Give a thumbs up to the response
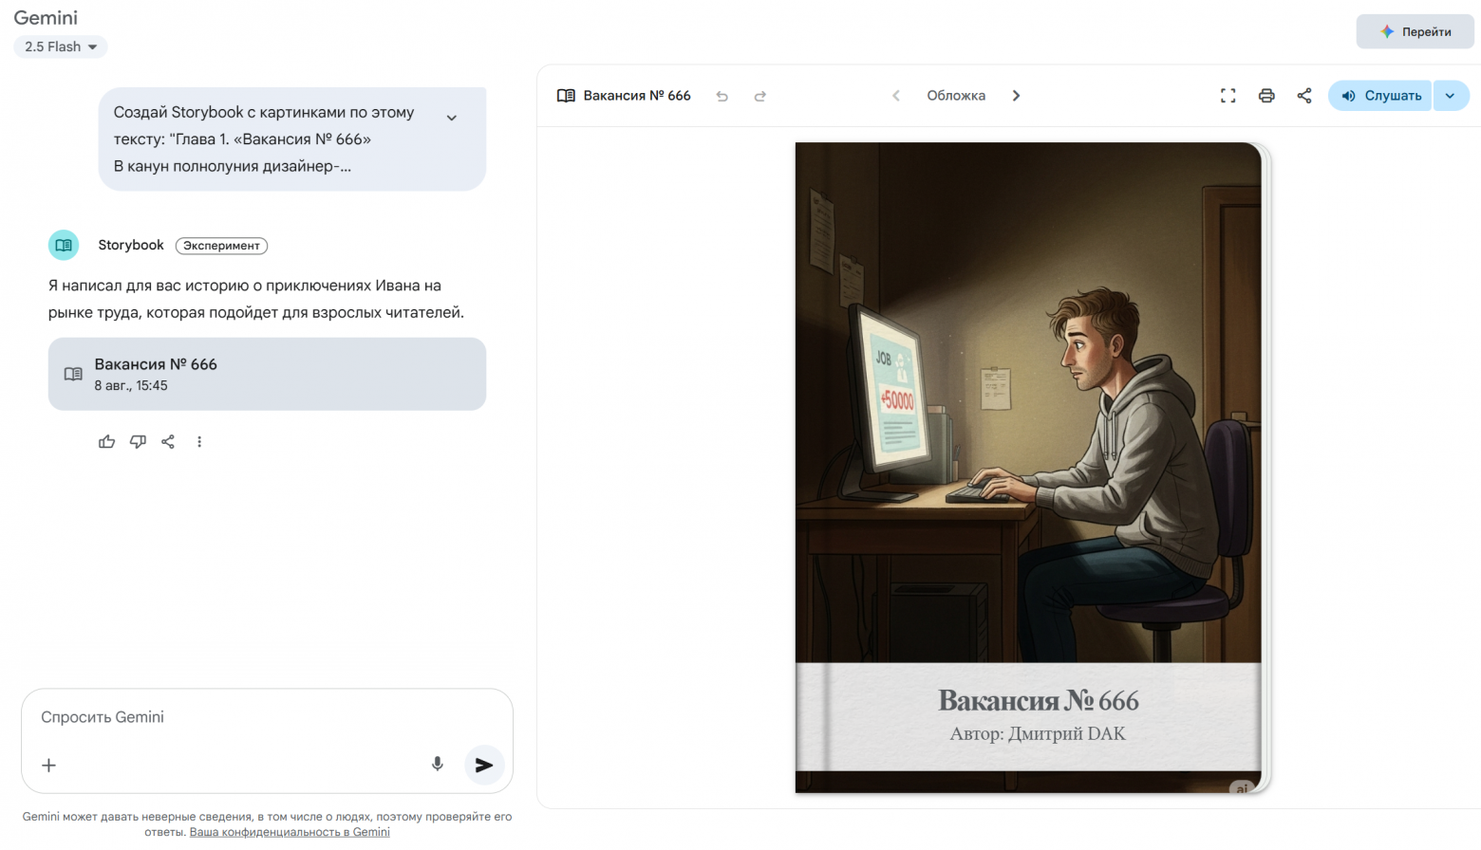The width and height of the screenshot is (1481, 850). point(106,441)
